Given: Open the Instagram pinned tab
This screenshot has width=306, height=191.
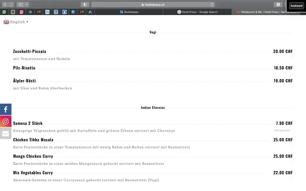Looking at the screenshot, I should tap(22, 12).
